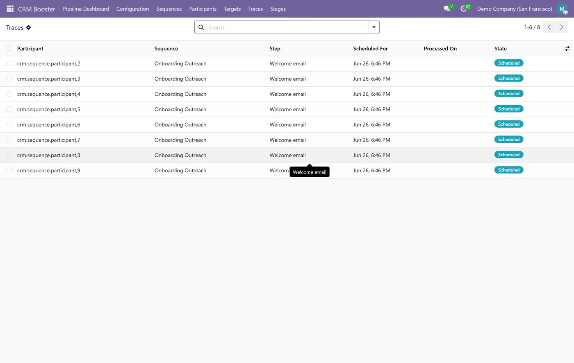The width and height of the screenshot is (574, 363).
Task: Check the crm.sequence.participant,5 row checkbox
Action: (9, 109)
